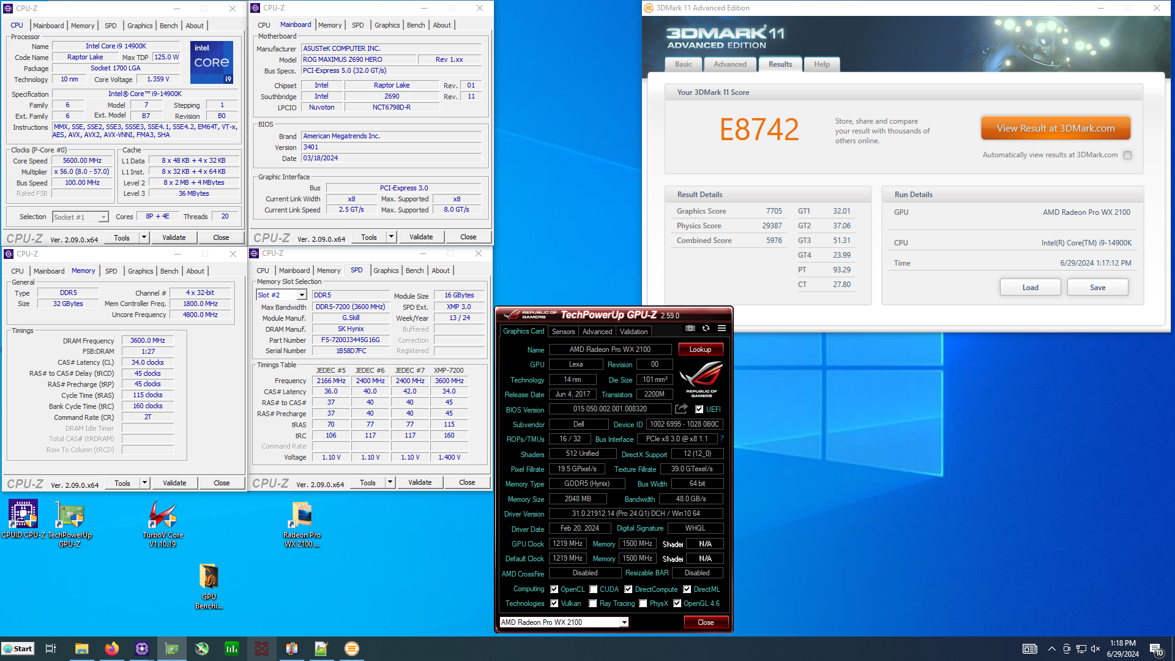The height and width of the screenshot is (661, 1175).
Task: Expand Tools arrow in the Memory tab window
Action: [x=144, y=483]
